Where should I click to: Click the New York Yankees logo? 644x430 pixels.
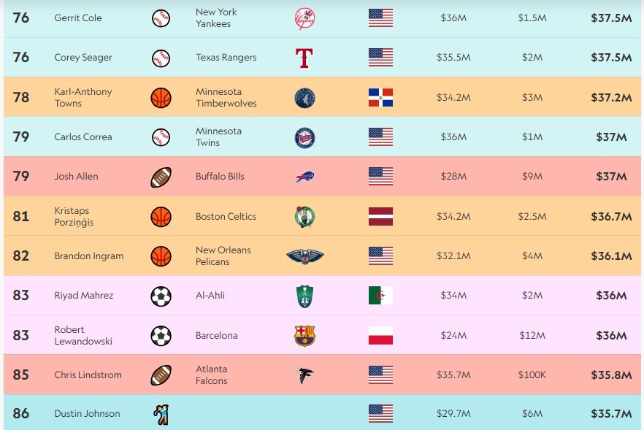pyautogui.click(x=304, y=18)
